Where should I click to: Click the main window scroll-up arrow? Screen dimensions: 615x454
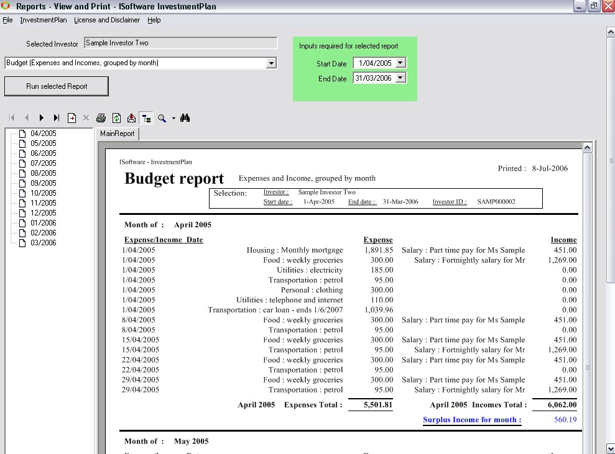coord(611,32)
